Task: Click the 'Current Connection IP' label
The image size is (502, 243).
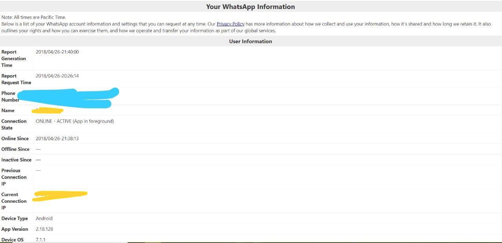Action: click(x=14, y=201)
